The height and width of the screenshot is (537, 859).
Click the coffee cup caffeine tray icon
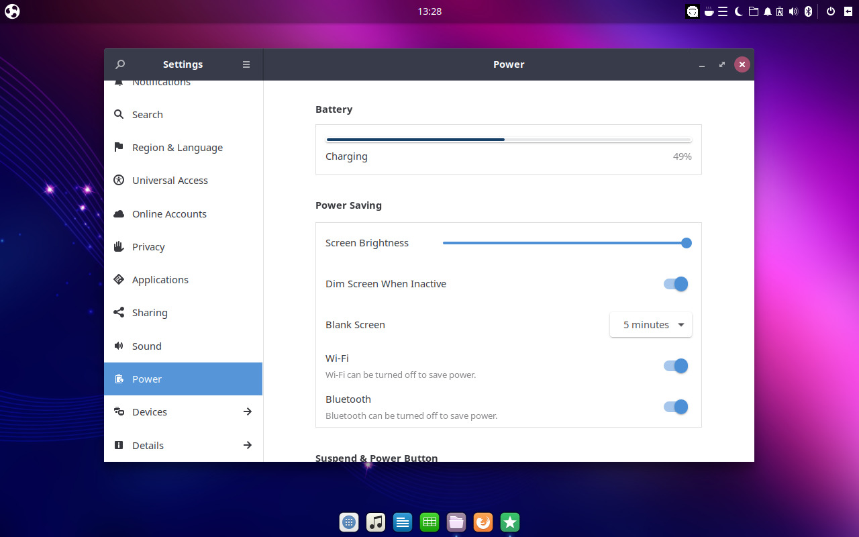(708, 11)
